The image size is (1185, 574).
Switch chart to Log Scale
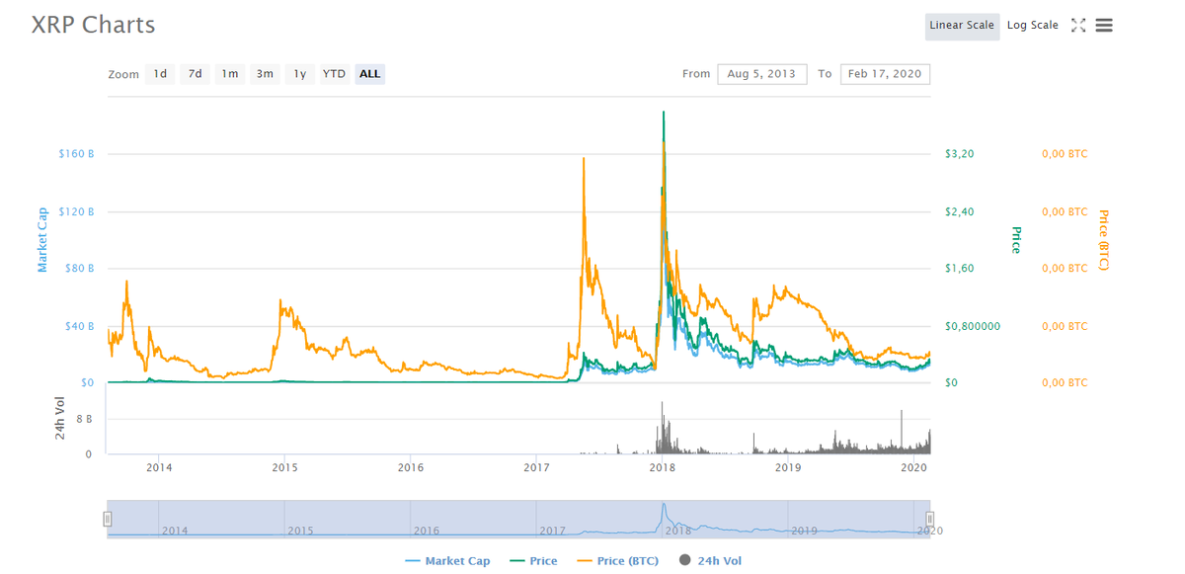click(1033, 26)
